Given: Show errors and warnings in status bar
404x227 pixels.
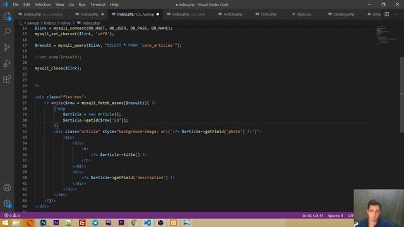Looking at the screenshot, I should [12, 216].
